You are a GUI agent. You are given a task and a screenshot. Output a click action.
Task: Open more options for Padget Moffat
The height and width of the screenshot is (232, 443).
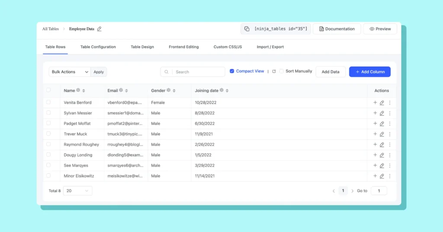390,124
